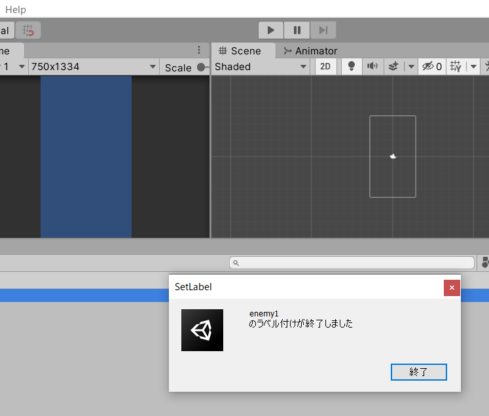Toggle grid snapping icon in main toolbar
The height and width of the screenshot is (416, 489).
point(28,30)
